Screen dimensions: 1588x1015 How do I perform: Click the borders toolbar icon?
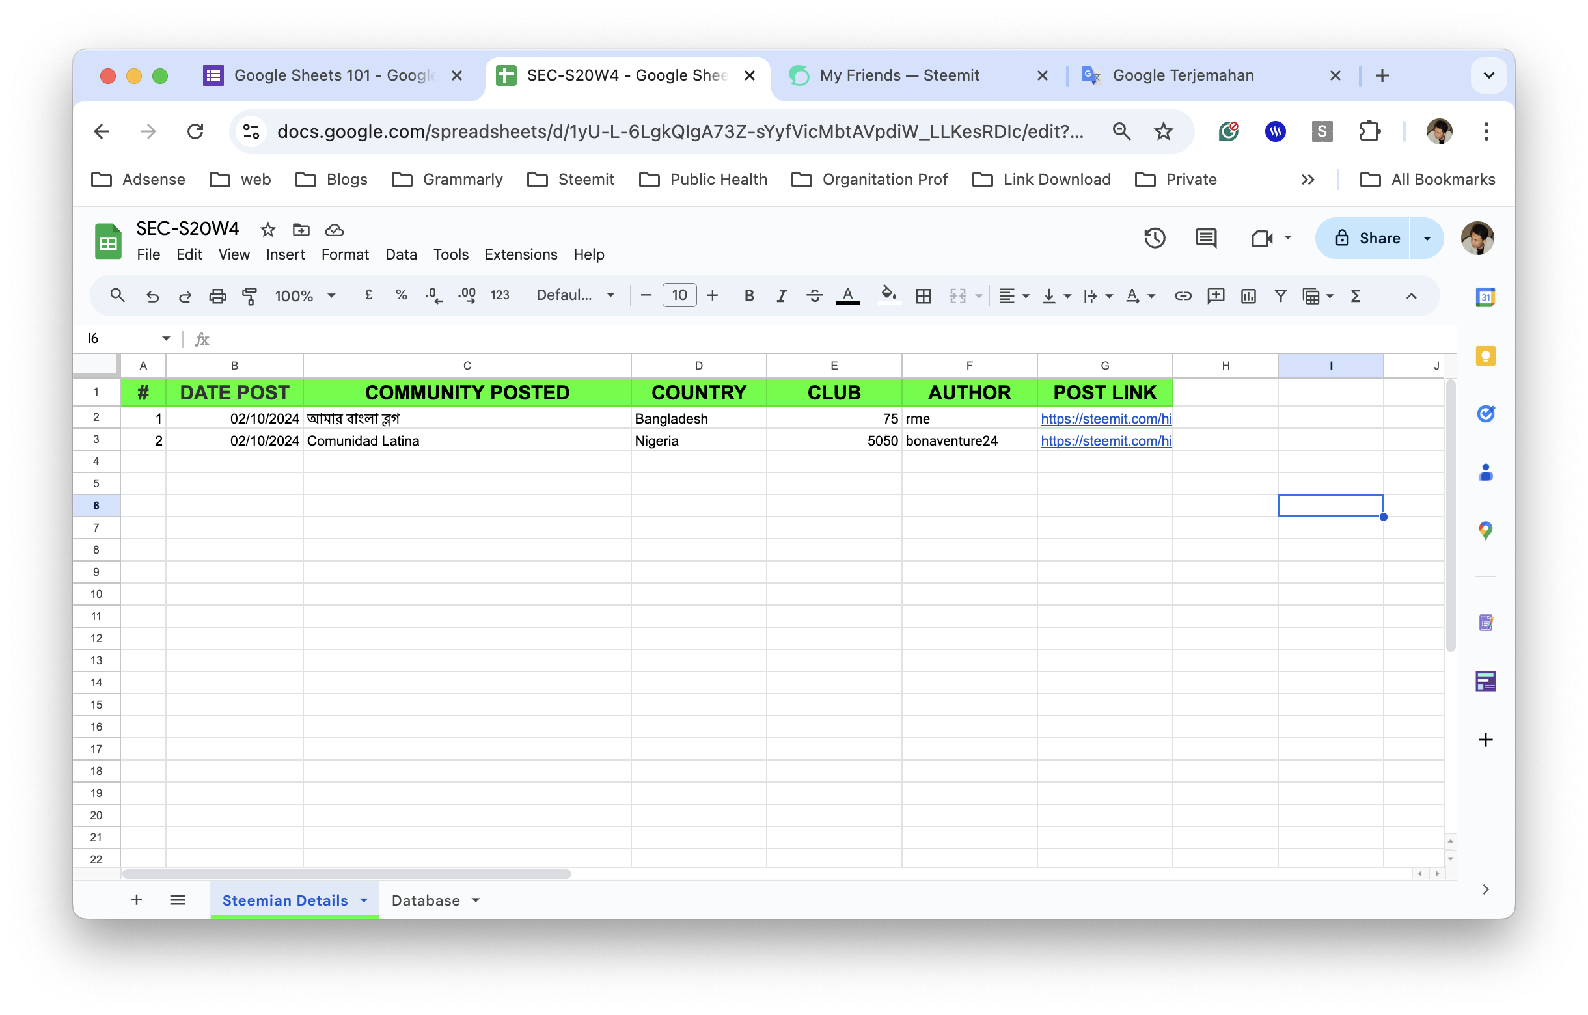[x=924, y=296]
